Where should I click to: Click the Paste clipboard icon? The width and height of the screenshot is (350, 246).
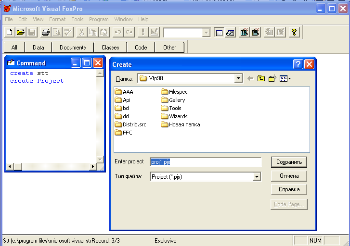tap(104, 32)
